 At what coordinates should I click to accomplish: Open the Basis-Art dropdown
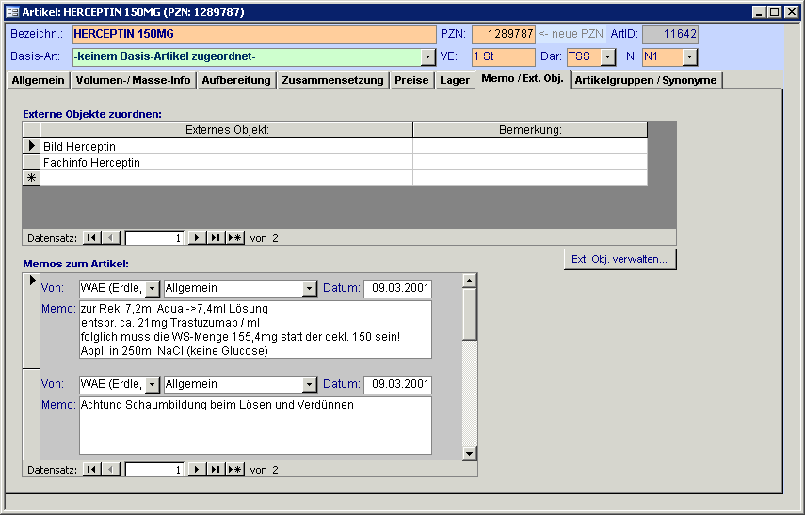[x=427, y=57]
